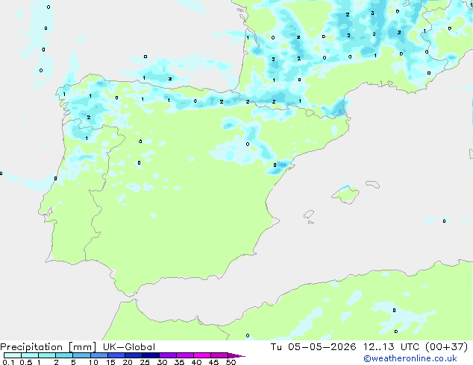Click the "50" legend scale label

tap(231, 362)
